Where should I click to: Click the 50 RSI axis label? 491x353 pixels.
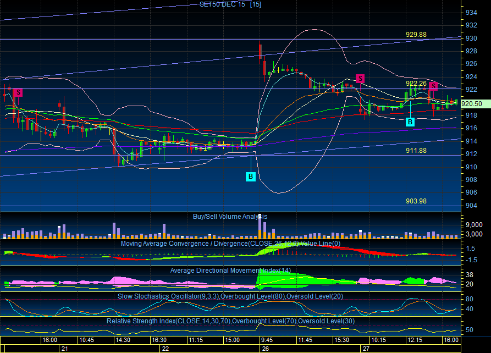tap(470, 330)
